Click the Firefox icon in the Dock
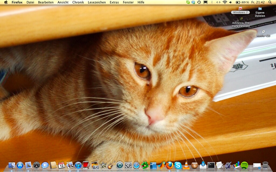The height and width of the screenshot is (172, 276). 170,165
